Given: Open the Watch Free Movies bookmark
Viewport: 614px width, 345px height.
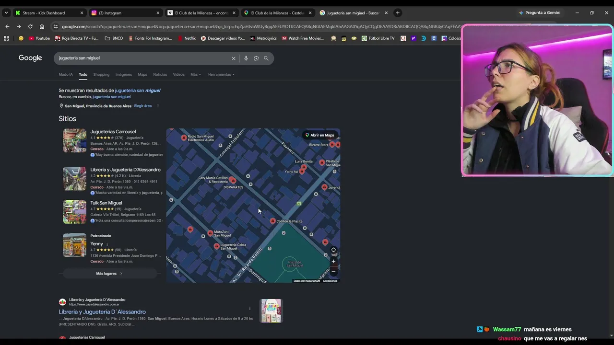Looking at the screenshot, I should [x=303, y=38].
